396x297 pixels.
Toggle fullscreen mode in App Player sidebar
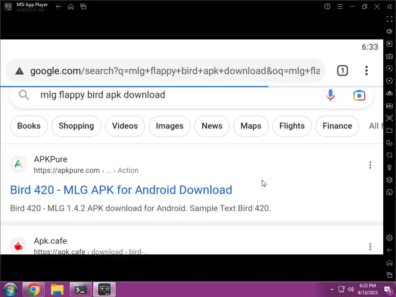[389, 19]
